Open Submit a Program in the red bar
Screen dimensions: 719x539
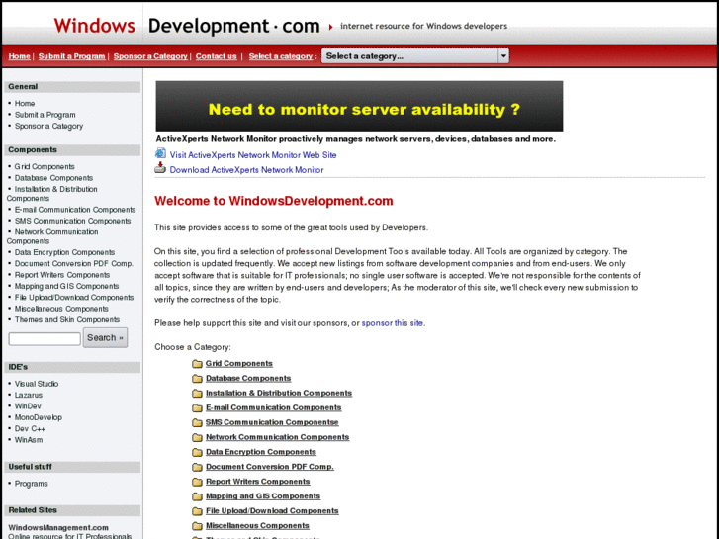(71, 56)
